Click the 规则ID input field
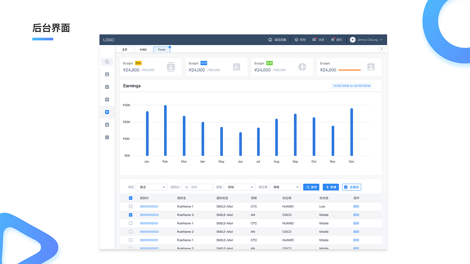The width and height of the screenshot is (470, 264). [197, 187]
